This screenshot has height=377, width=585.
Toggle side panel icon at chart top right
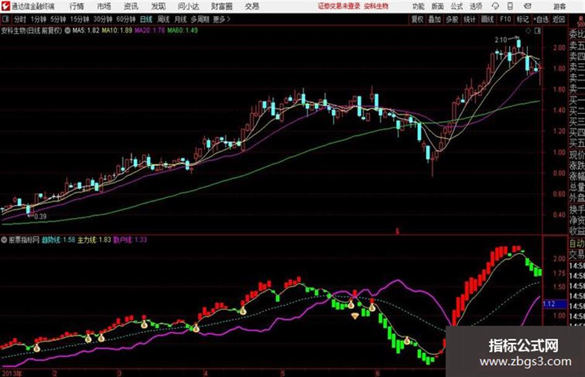pyautogui.click(x=537, y=30)
